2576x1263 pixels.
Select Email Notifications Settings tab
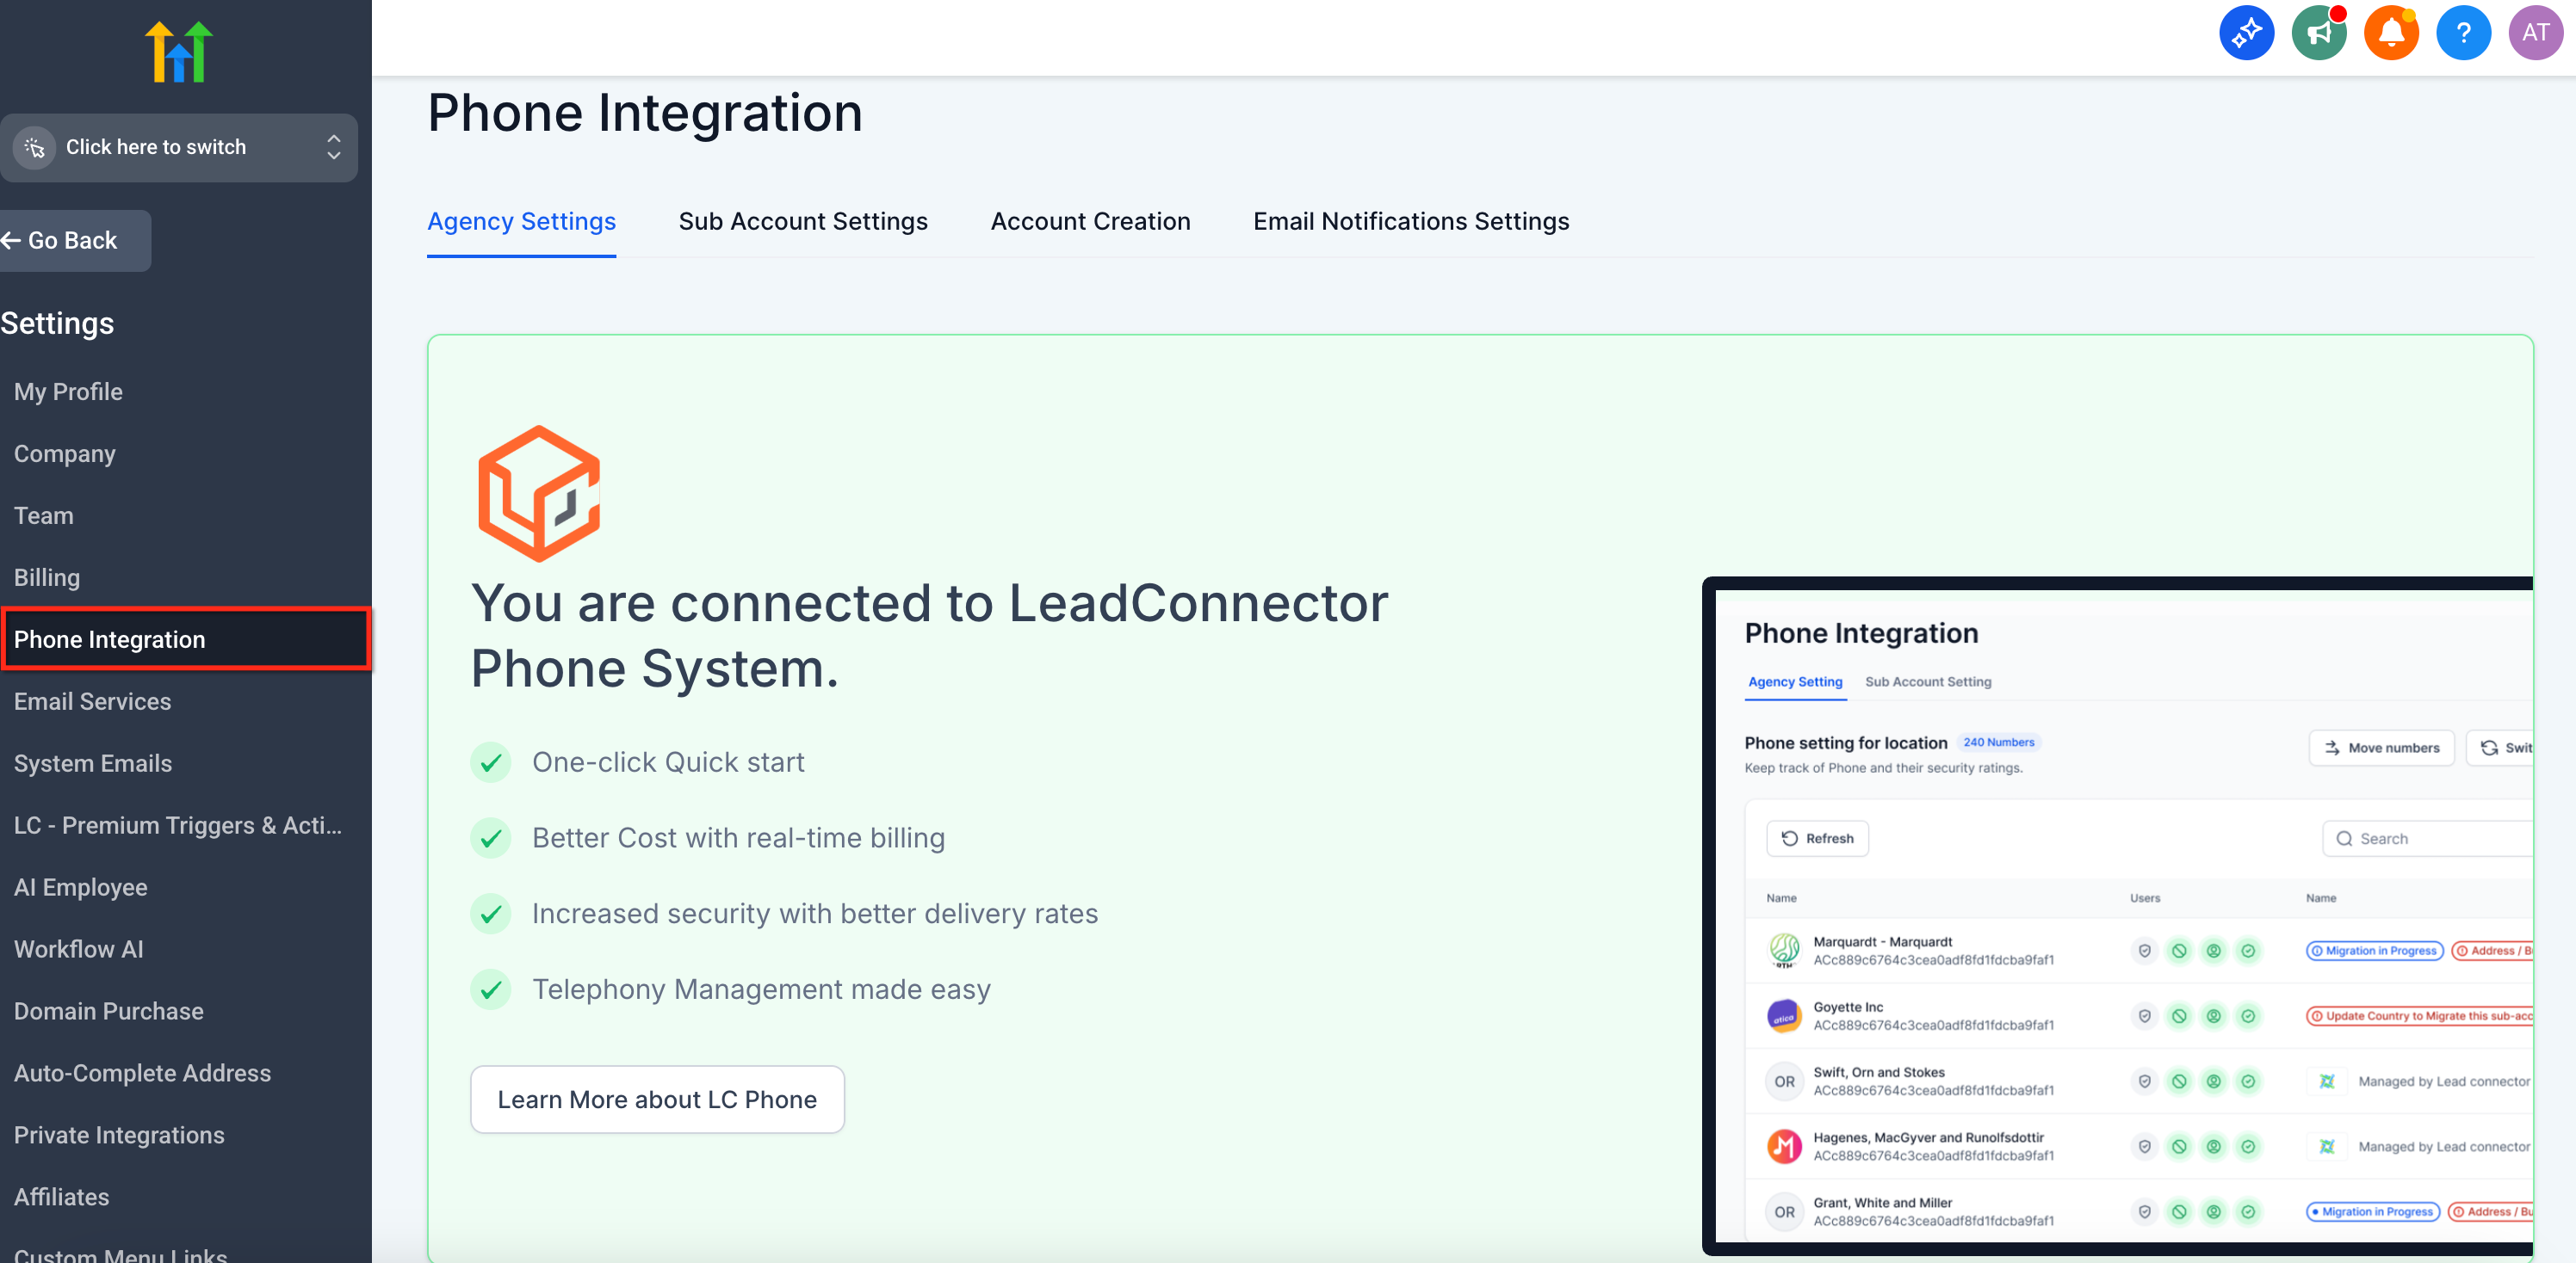[1410, 221]
